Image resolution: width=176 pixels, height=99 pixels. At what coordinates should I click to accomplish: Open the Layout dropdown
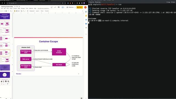37,11
